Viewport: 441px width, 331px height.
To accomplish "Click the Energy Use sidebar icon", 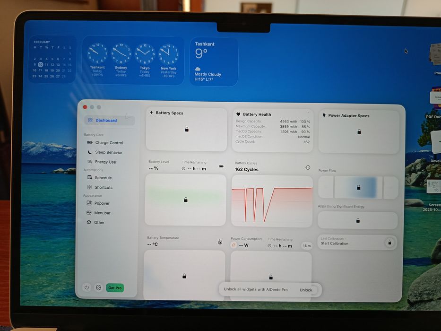I will (x=90, y=162).
